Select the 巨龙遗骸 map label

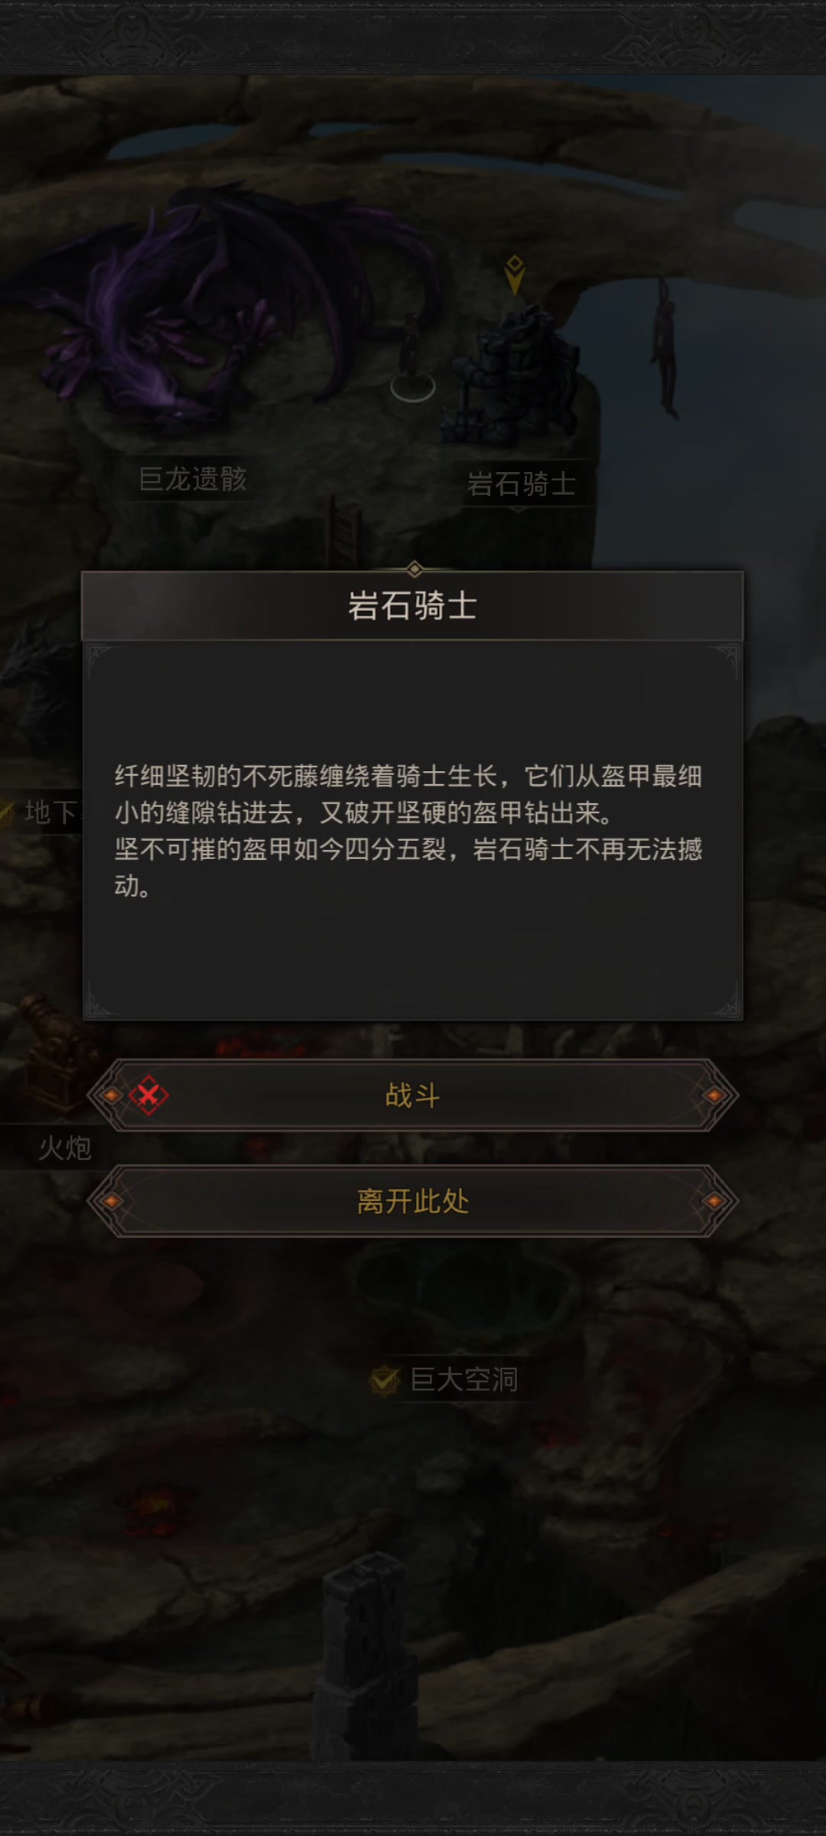[193, 479]
